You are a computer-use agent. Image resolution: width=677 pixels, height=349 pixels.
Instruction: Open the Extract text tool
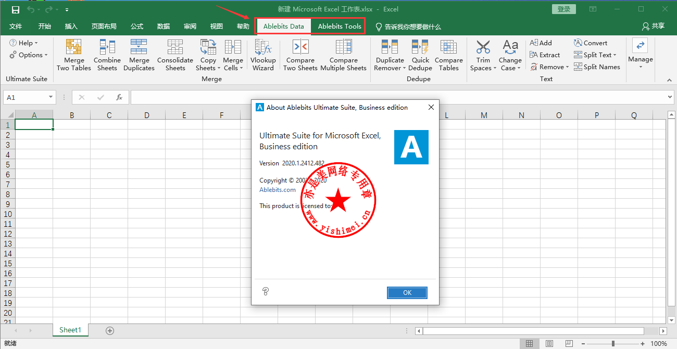[x=545, y=55]
